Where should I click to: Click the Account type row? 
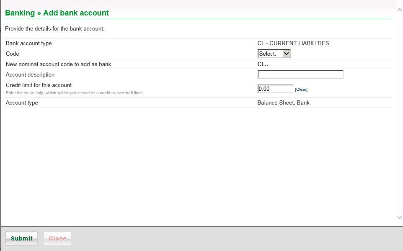coord(22,102)
